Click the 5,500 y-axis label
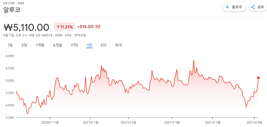The width and height of the screenshot is (267, 127). (x=10, y=68)
